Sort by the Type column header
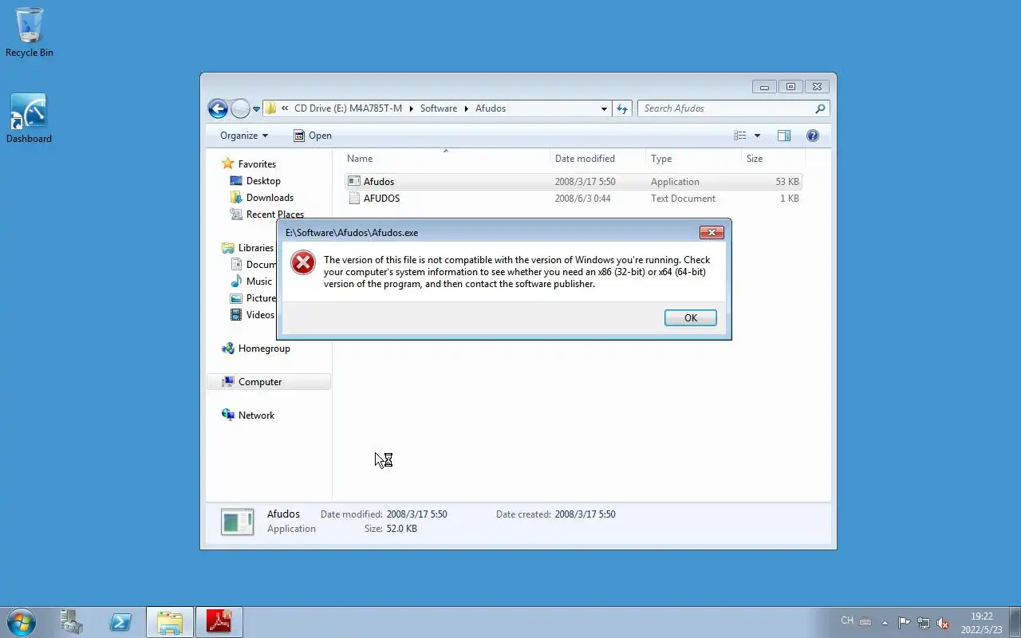This screenshot has width=1021, height=638. 693,159
